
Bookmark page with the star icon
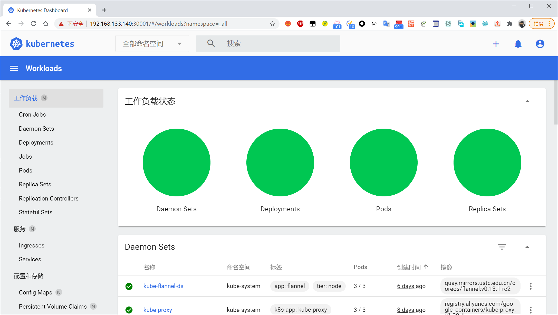272,24
